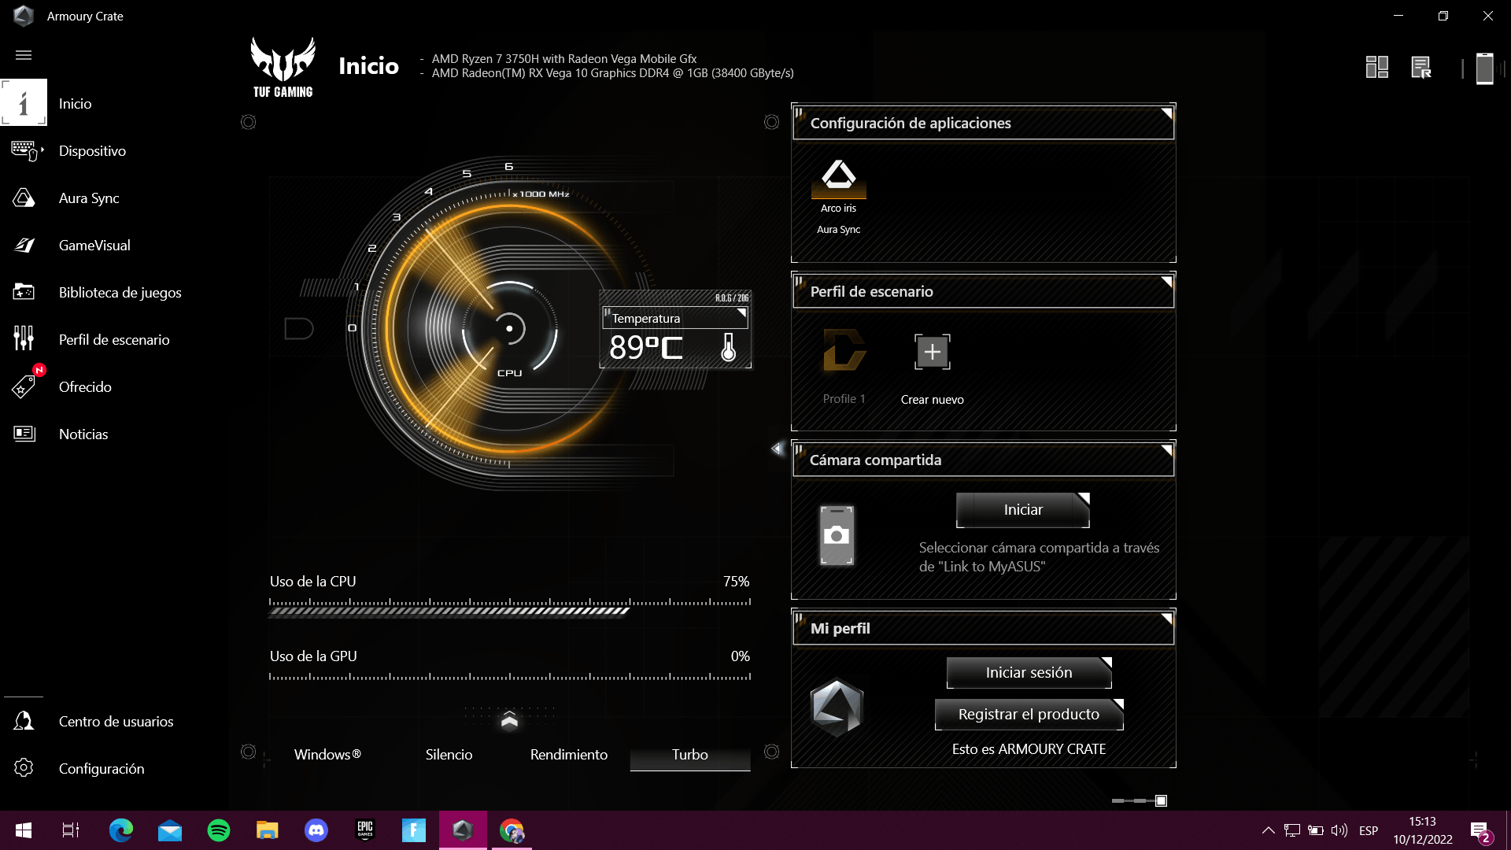Expand Cámara compartida panel corner
The image size is (1511, 850).
tap(1166, 450)
